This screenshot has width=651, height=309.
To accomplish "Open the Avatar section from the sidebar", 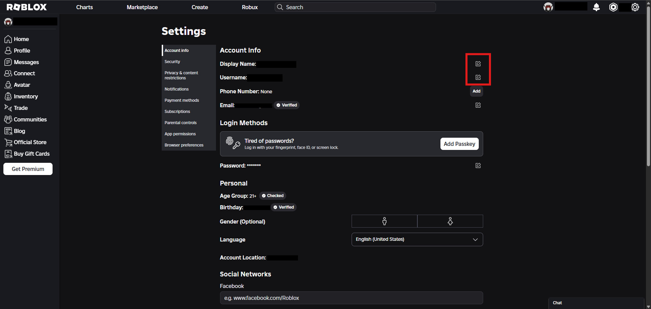I will click(22, 85).
